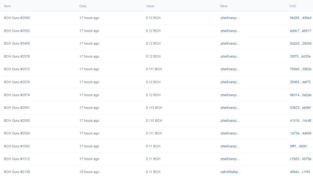Click the Value column header
The width and height of the screenshot is (313, 176).
point(150,6)
